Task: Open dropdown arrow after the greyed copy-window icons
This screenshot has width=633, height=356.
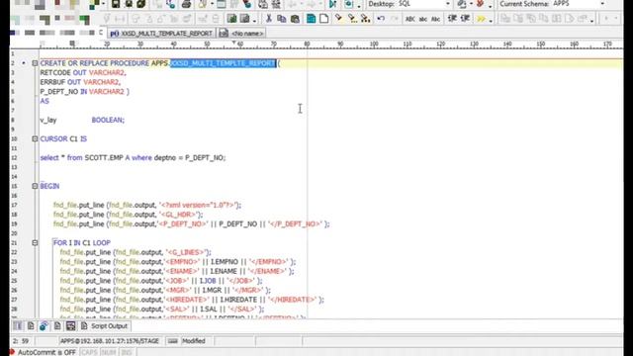Action: coord(591,20)
